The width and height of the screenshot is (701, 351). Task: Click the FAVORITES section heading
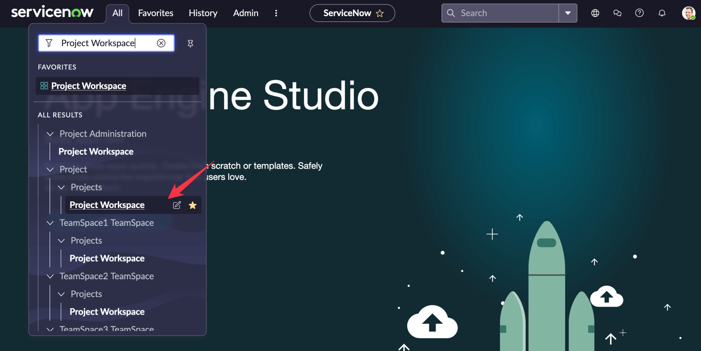[x=57, y=67]
